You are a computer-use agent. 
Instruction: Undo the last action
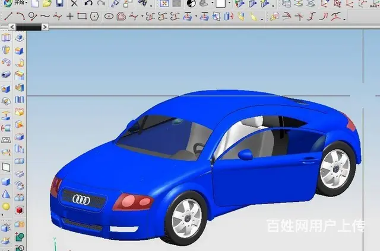click(x=88, y=4)
